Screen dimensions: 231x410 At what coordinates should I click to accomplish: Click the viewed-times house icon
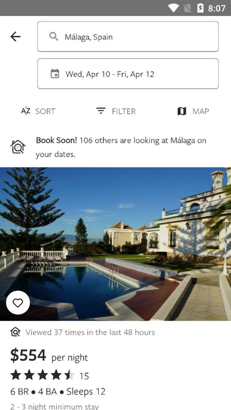tap(15, 332)
